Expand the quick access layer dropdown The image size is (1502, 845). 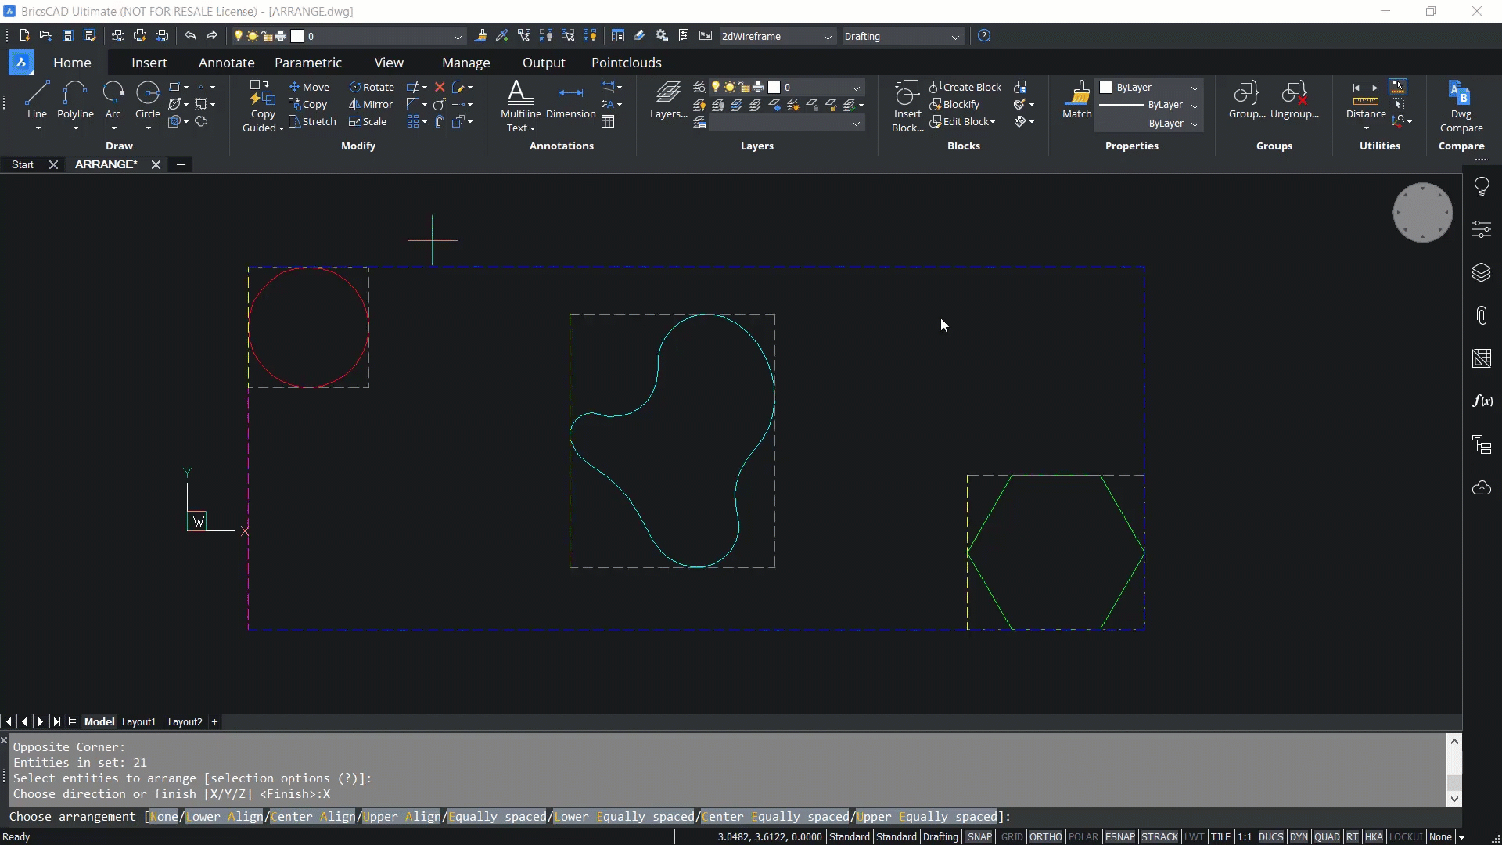coord(458,37)
